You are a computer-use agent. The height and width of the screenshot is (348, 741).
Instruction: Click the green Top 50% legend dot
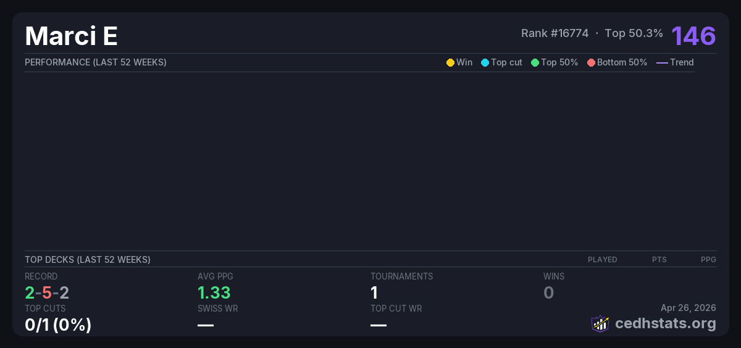tap(535, 62)
